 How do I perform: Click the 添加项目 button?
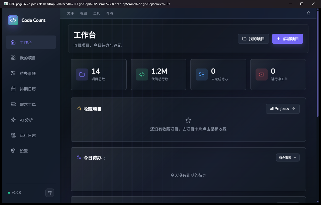pos(288,39)
